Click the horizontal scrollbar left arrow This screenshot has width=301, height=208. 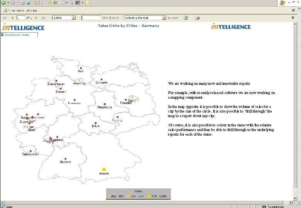click(2, 202)
